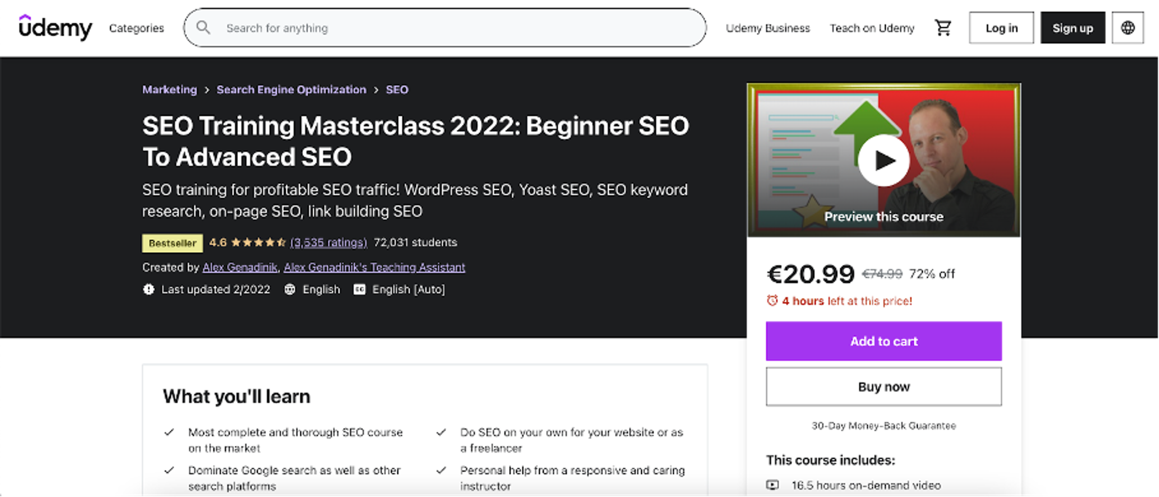Click inside the Search for anything field

click(x=405, y=27)
